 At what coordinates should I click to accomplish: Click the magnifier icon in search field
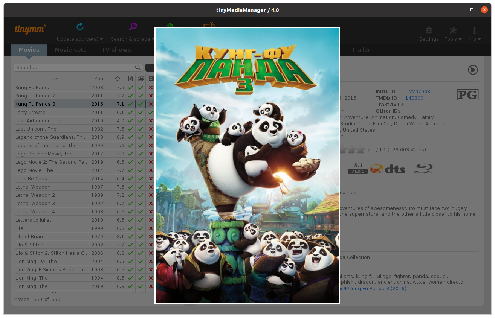pos(138,68)
